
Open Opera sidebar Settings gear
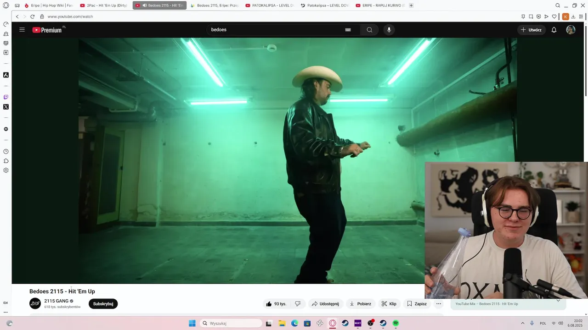point(6,170)
